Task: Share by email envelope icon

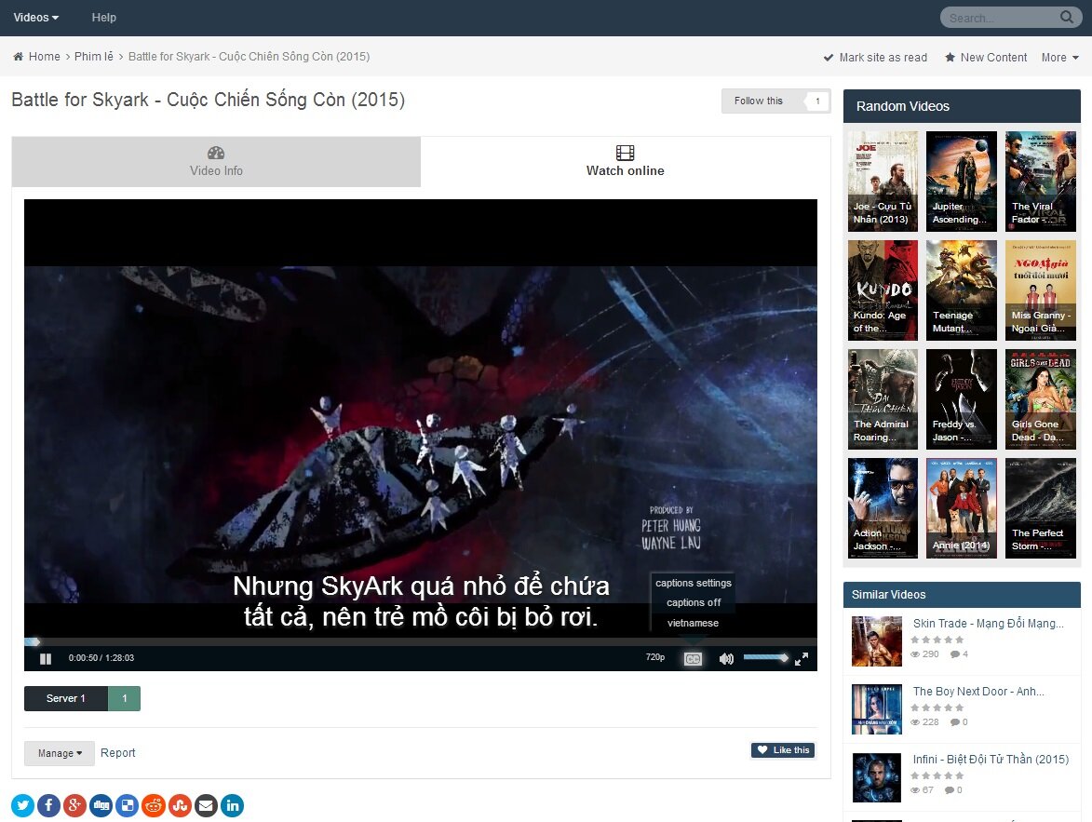Action: 206,806
